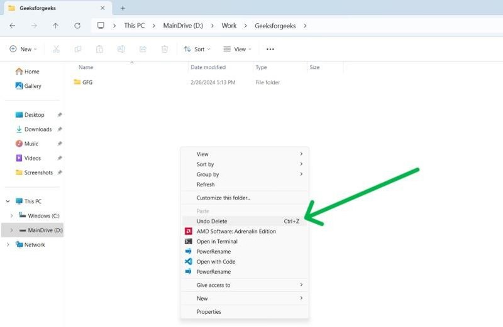Viewport: 503px width, 327px height.
Task: Select Properties in the context menu
Action: click(x=209, y=312)
